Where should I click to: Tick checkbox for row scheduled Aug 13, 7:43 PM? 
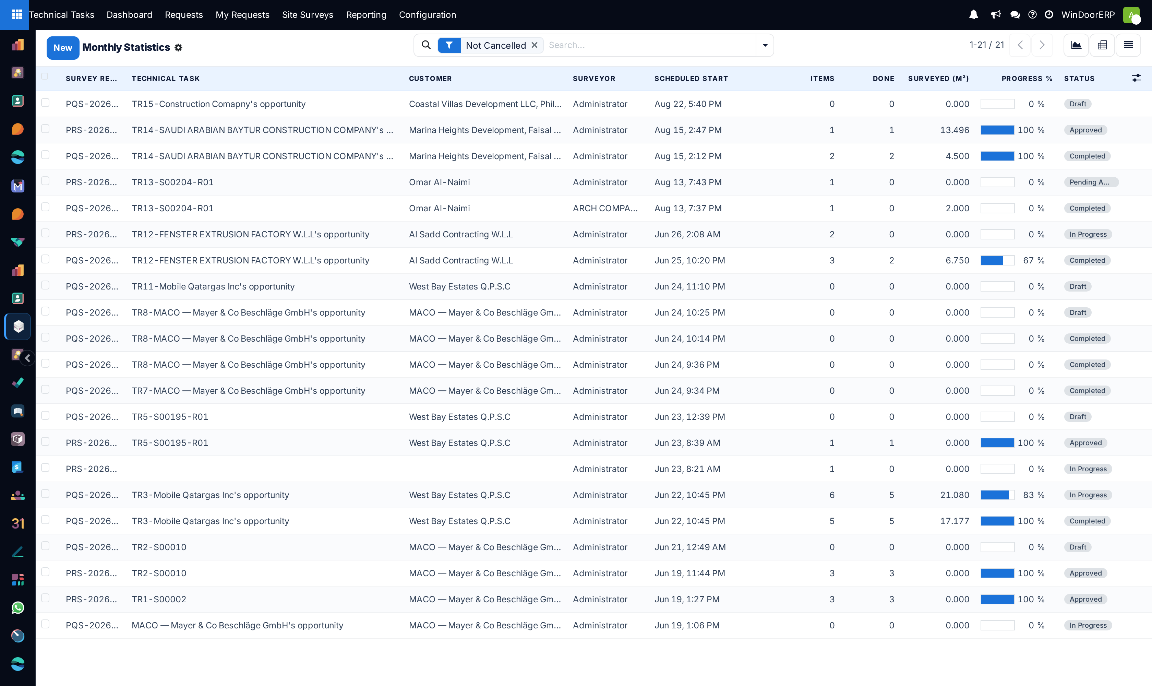(x=45, y=181)
